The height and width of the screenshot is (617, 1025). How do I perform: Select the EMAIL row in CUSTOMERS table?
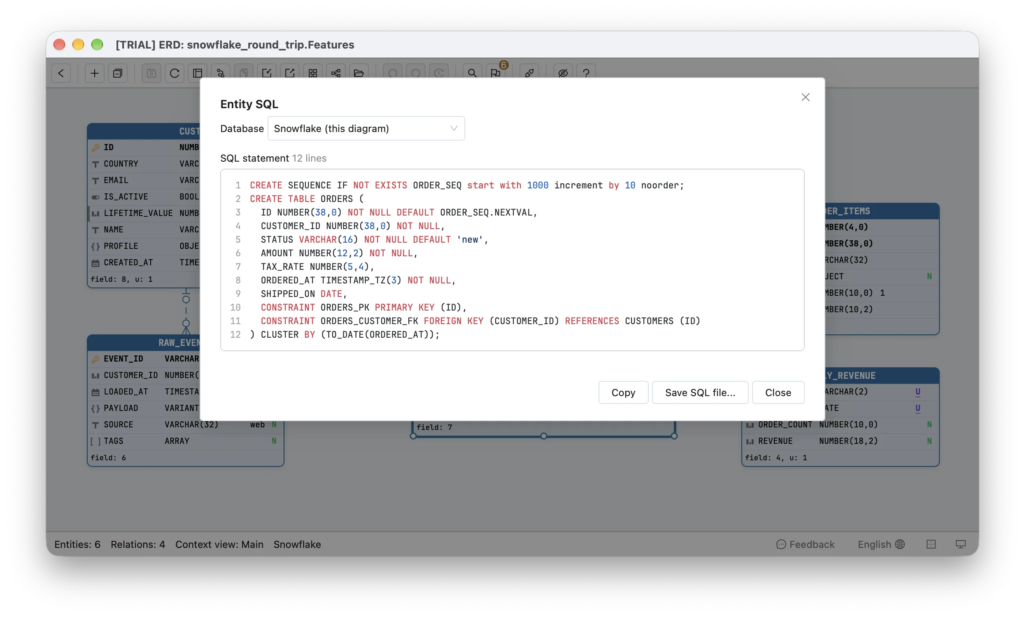[144, 180]
